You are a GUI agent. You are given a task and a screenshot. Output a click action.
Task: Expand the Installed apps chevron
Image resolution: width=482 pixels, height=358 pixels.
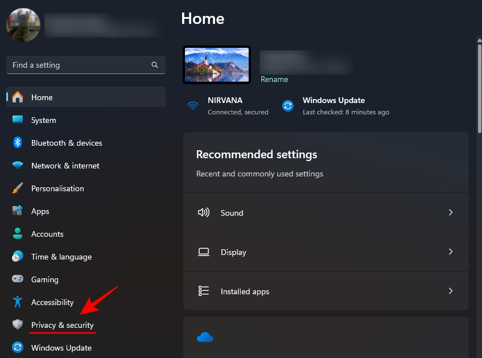(x=451, y=291)
